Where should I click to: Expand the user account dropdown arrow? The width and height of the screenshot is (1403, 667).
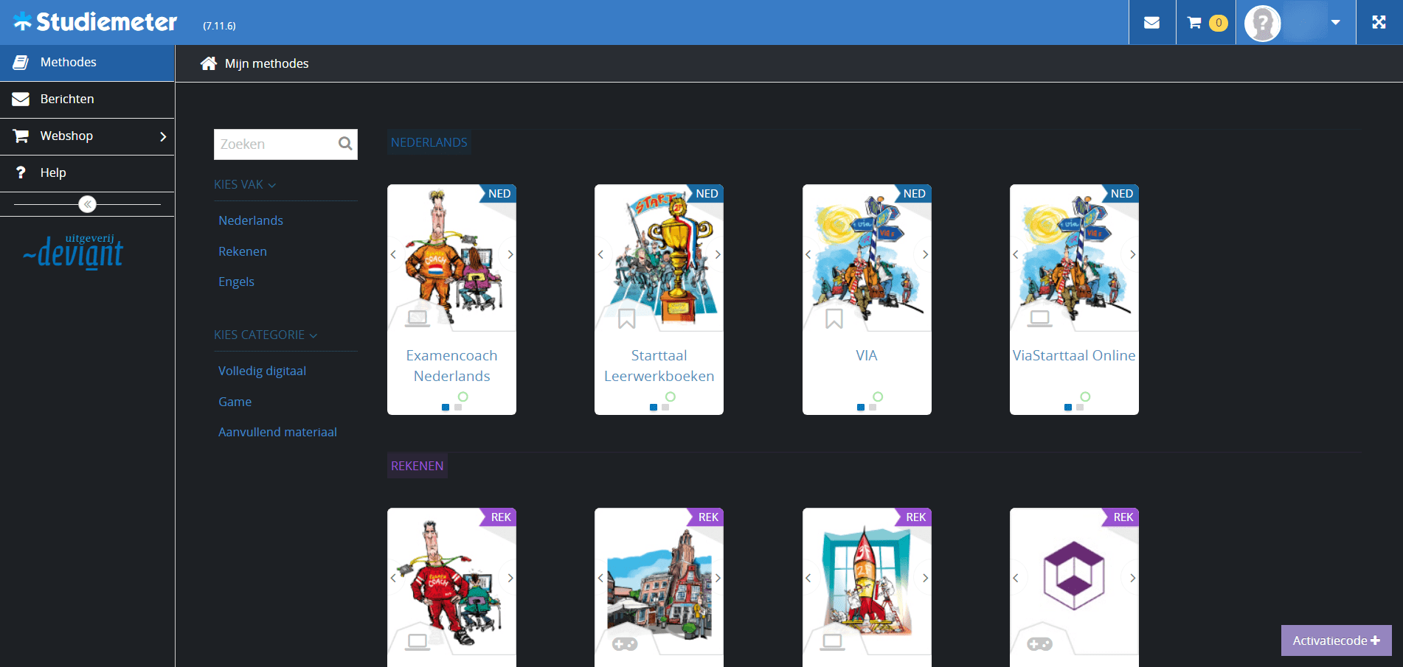click(1335, 22)
